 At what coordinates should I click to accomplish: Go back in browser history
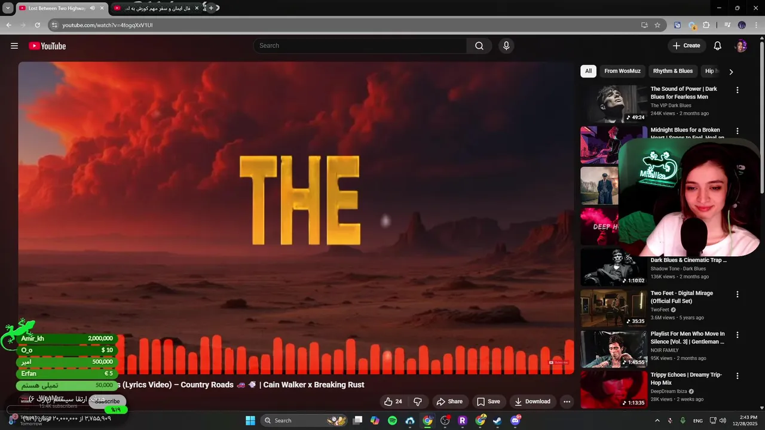click(9, 25)
